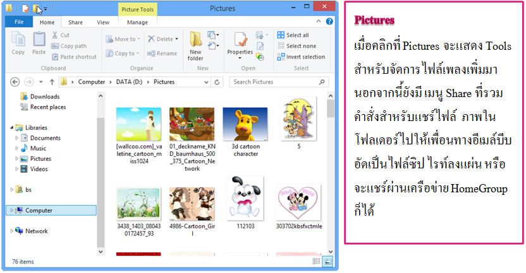Select the 3438_1403 flower image

click(x=138, y=204)
